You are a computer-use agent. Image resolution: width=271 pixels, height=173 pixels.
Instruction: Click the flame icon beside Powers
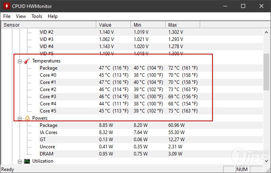click(27, 118)
